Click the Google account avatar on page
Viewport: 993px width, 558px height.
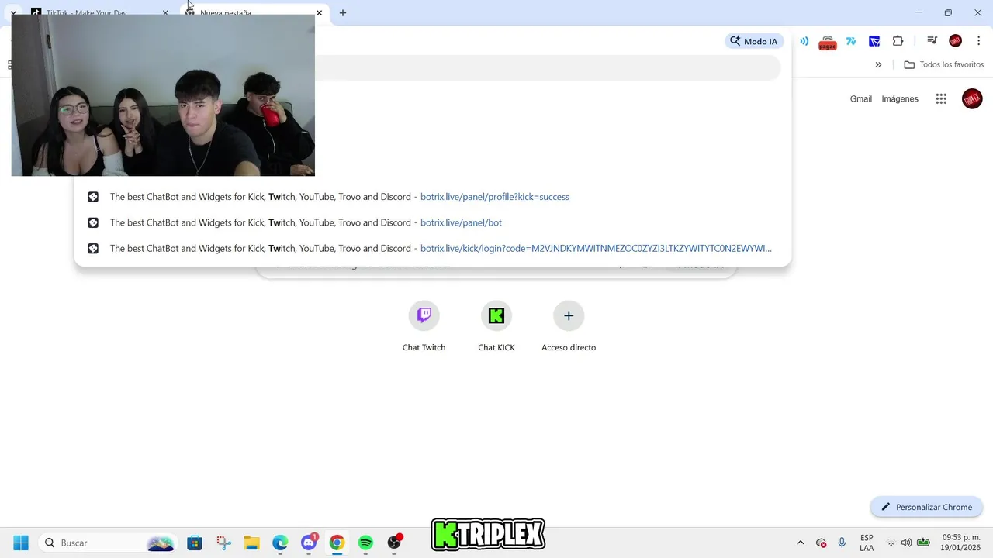pos(972,98)
